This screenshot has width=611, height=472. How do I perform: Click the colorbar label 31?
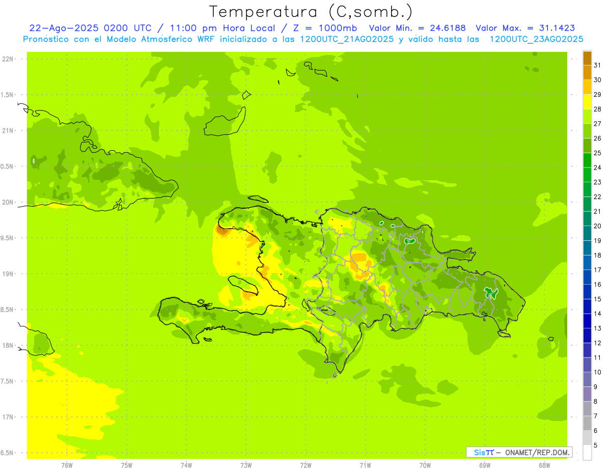pos(598,65)
